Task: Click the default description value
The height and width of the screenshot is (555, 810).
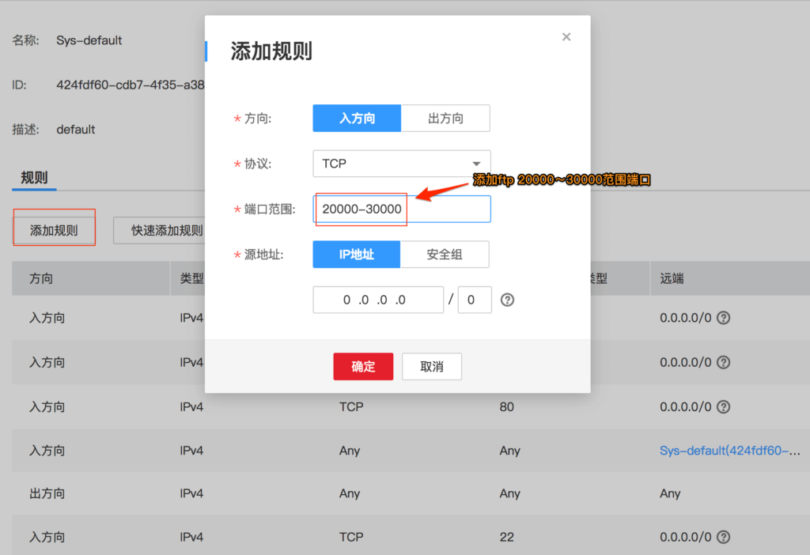Action: (76, 129)
